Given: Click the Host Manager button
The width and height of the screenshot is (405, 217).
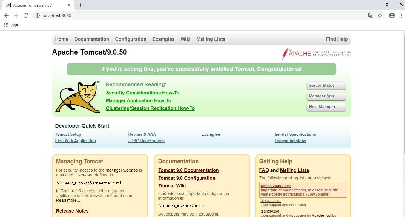Looking at the screenshot, I should click(x=326, y=107).
